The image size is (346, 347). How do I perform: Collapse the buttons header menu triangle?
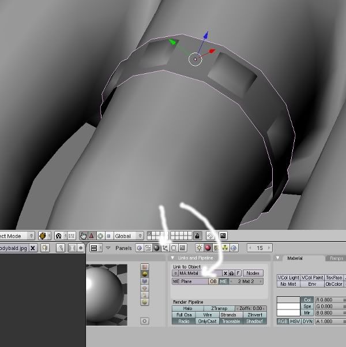pyautogui.click(x=108, y=248)
